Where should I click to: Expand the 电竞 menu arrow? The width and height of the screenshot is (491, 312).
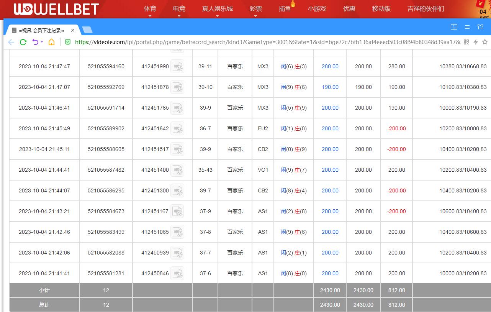click(179, 16)
